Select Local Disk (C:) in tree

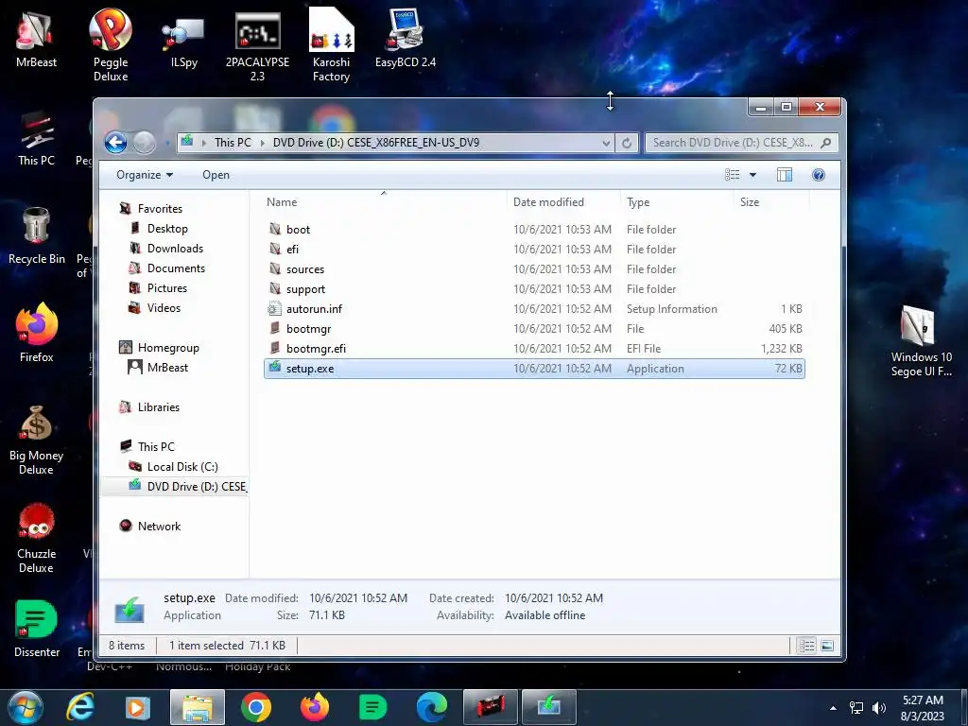[174, 467]
